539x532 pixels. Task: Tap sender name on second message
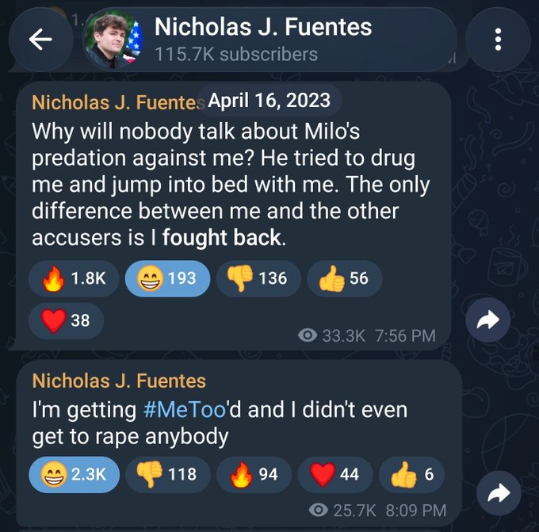pyautogui.click(x=119, y=381)
